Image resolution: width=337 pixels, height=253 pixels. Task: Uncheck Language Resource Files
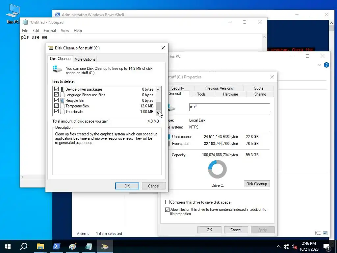(56, 95)
